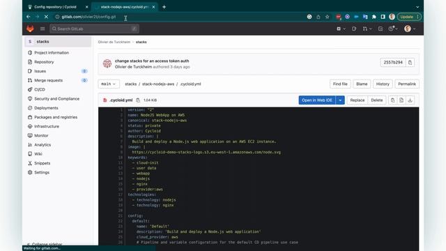Screen dimensions: 446x251
Task: Click the Packages and registries icon
Action: point(30,117)
